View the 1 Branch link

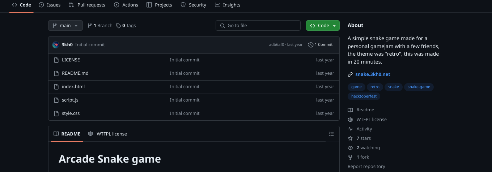100,26
